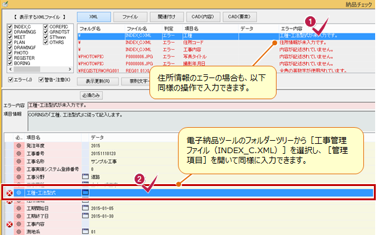Click the 道路 value for 工事分野
Image resolution: width=377 pixels, height=235 pixels.
click(x=95, y=177)
